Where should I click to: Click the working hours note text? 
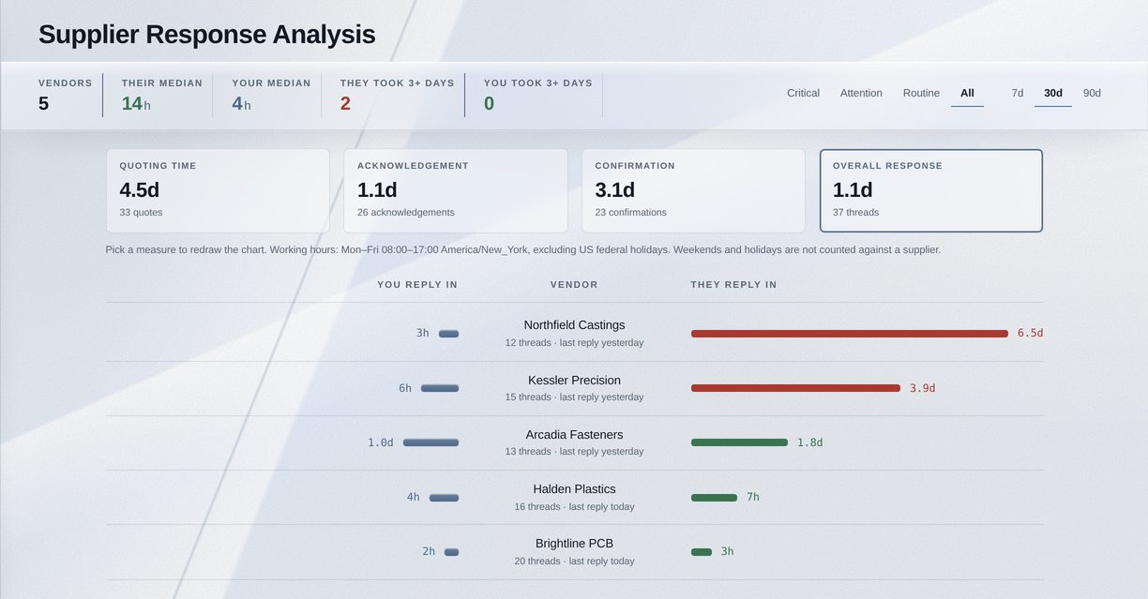523,250
